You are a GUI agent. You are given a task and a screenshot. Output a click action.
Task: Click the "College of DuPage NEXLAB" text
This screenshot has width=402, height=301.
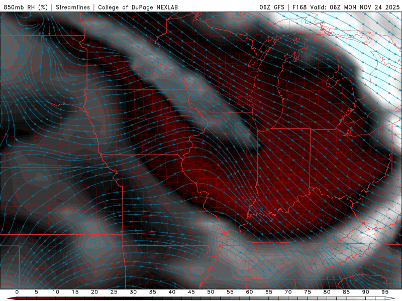[138, 7]
